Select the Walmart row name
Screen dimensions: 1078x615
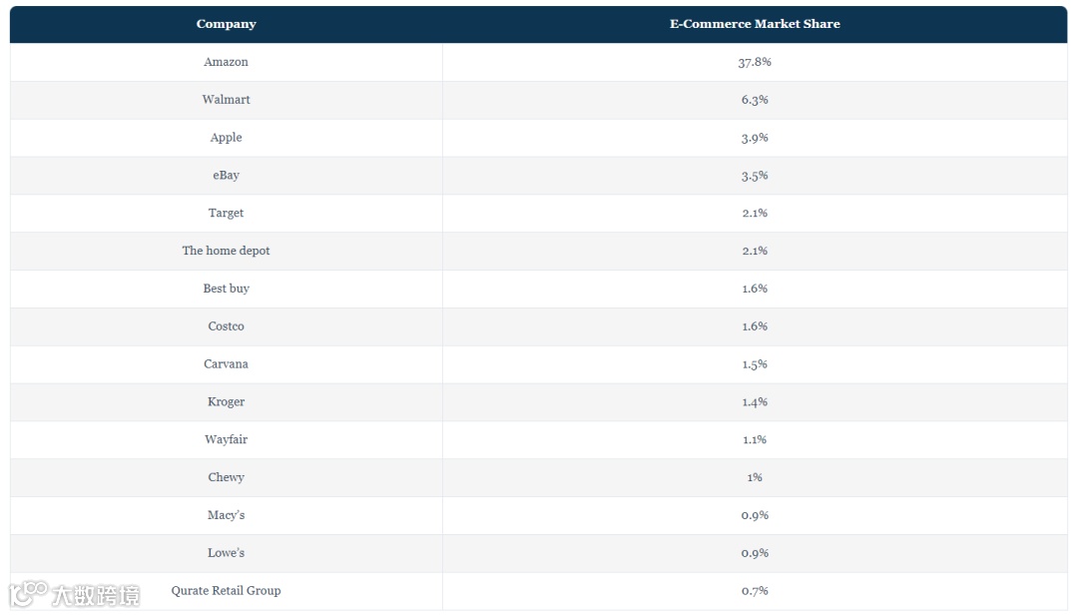pos(226,100)
